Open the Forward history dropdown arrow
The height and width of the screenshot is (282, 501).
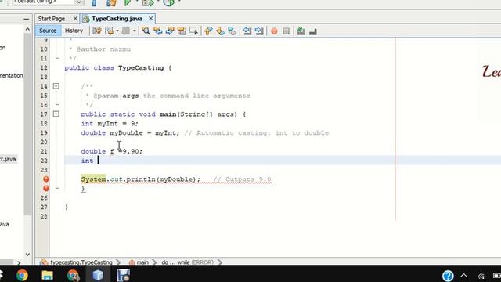(x=135, y=31)
